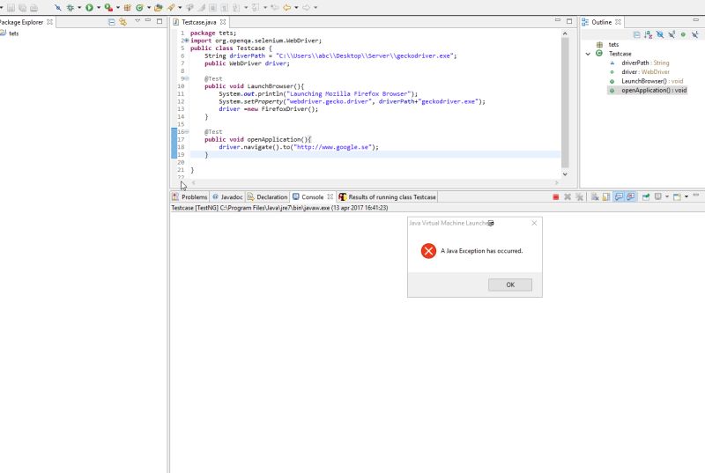Screen dimensions: 705x473
Task: Click the Run Last Tool/Coverage icon
Action: click(x=108, y=8)
